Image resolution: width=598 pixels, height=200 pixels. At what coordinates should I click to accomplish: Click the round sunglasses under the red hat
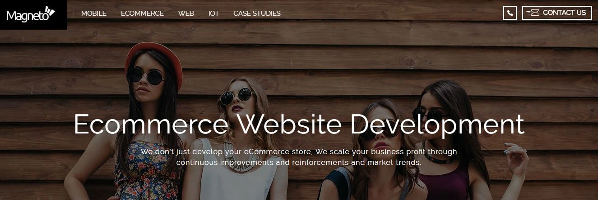point(146,76)
